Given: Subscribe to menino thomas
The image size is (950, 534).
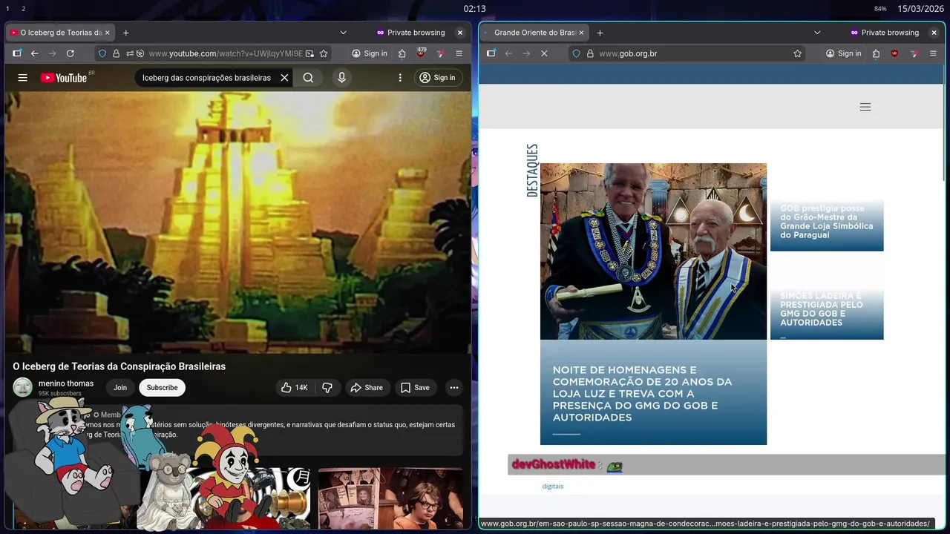Looking at the screenshot, I should pyautogui.click(x=162, y=387).
